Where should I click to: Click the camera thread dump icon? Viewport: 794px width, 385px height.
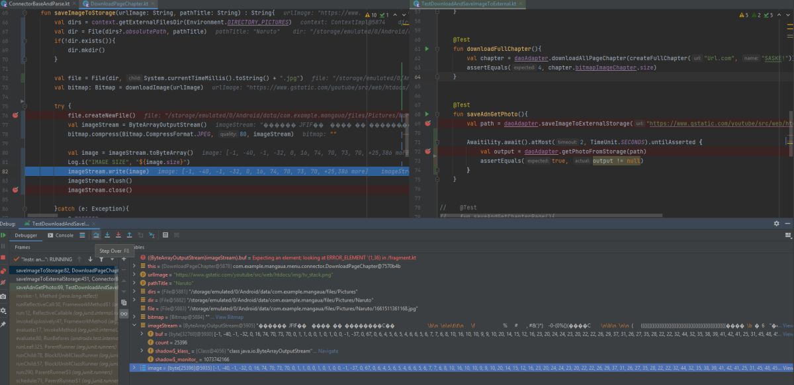click(x=3, y=296)
